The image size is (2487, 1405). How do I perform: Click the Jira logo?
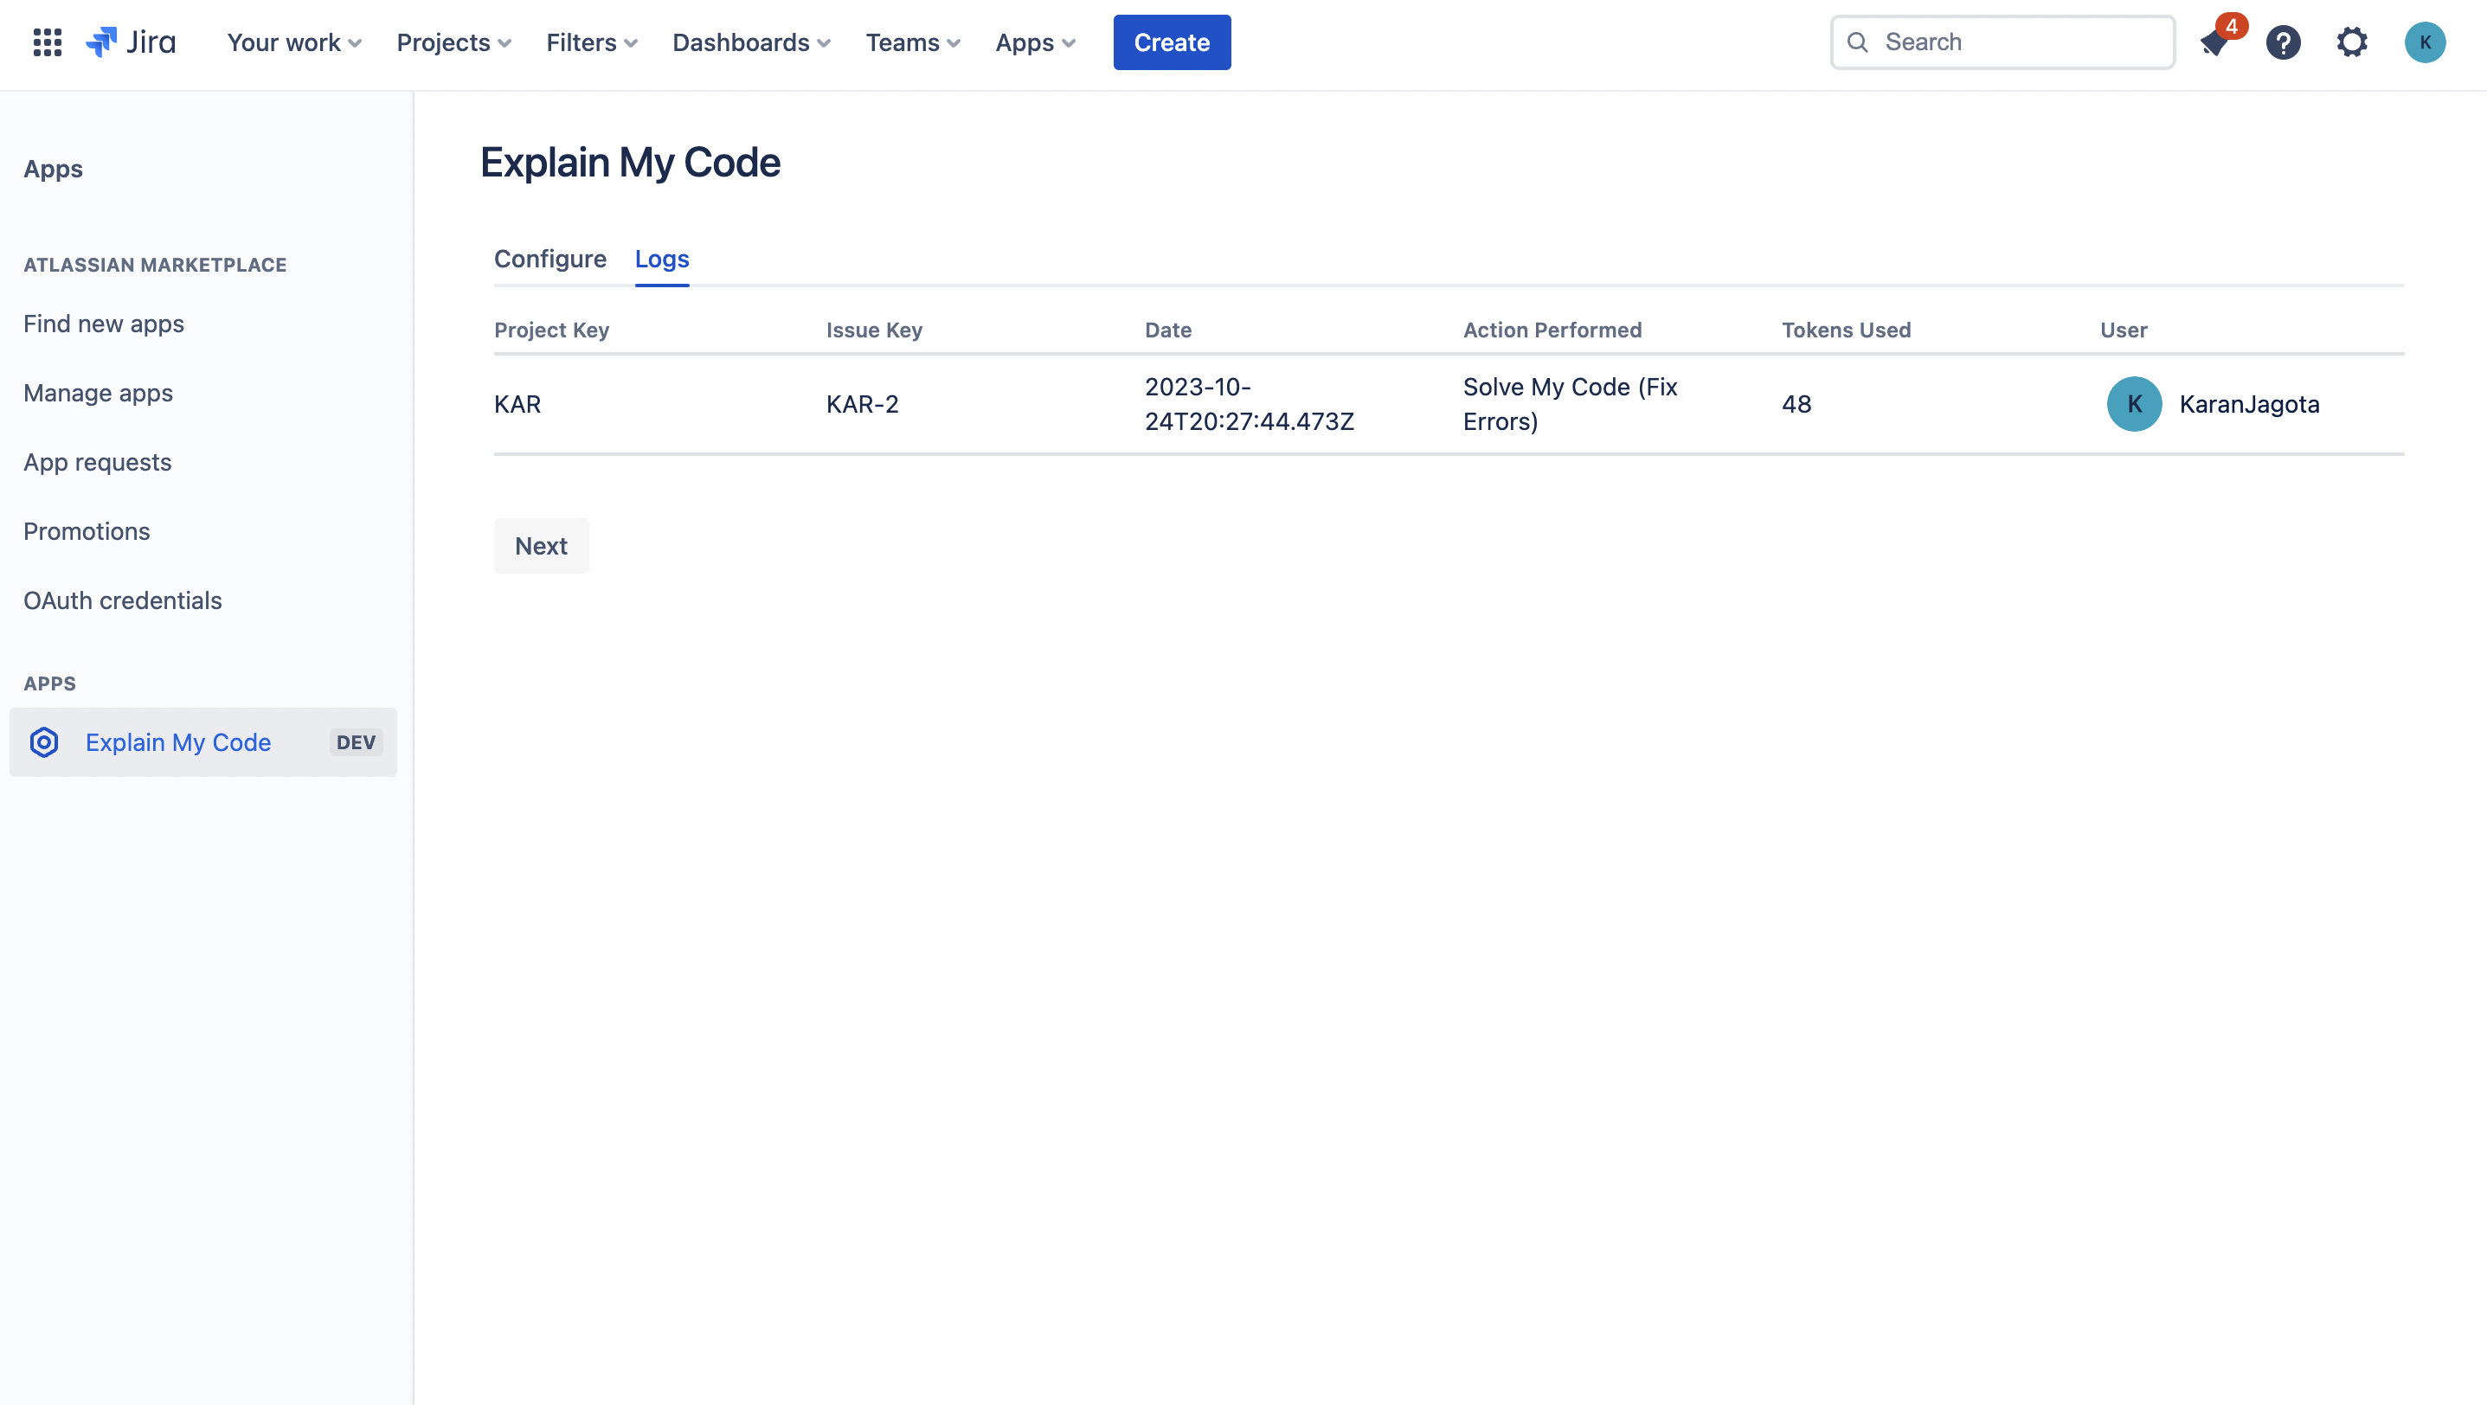tap(131, 42)
